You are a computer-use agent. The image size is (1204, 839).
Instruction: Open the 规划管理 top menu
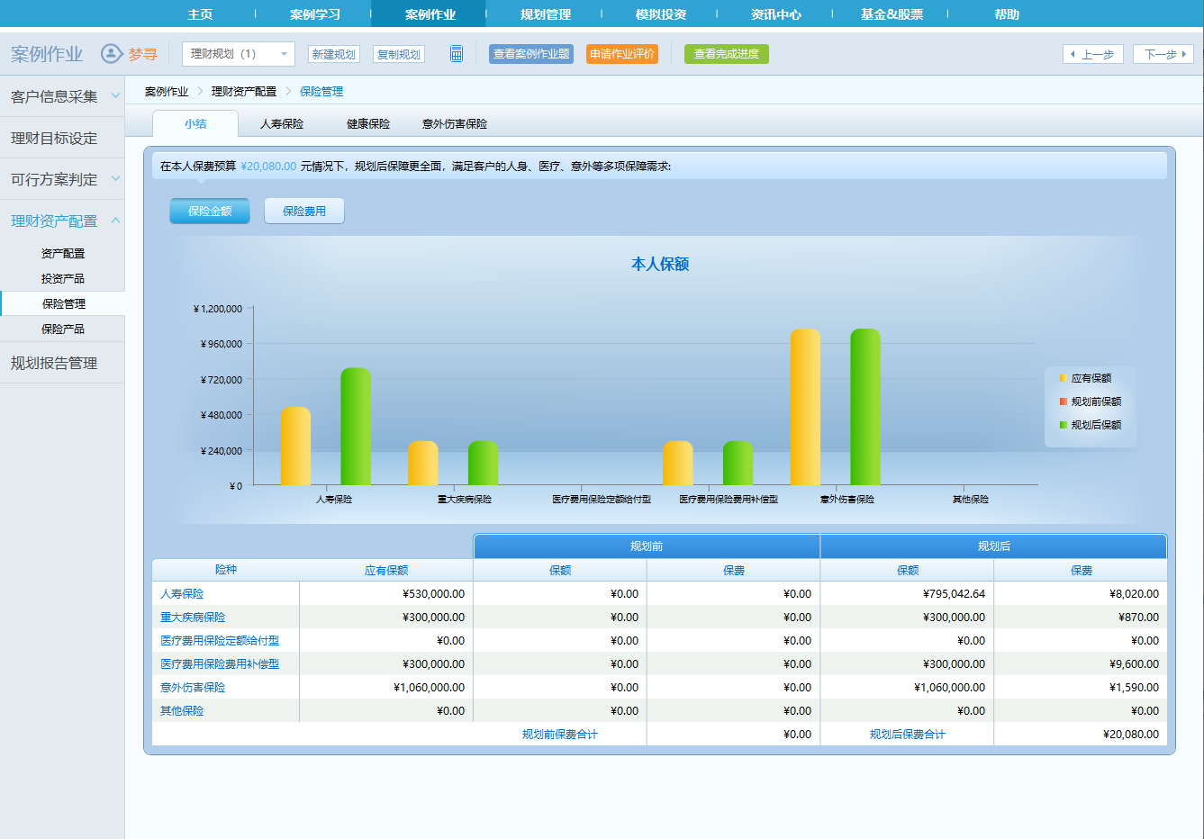click(546, 14)
